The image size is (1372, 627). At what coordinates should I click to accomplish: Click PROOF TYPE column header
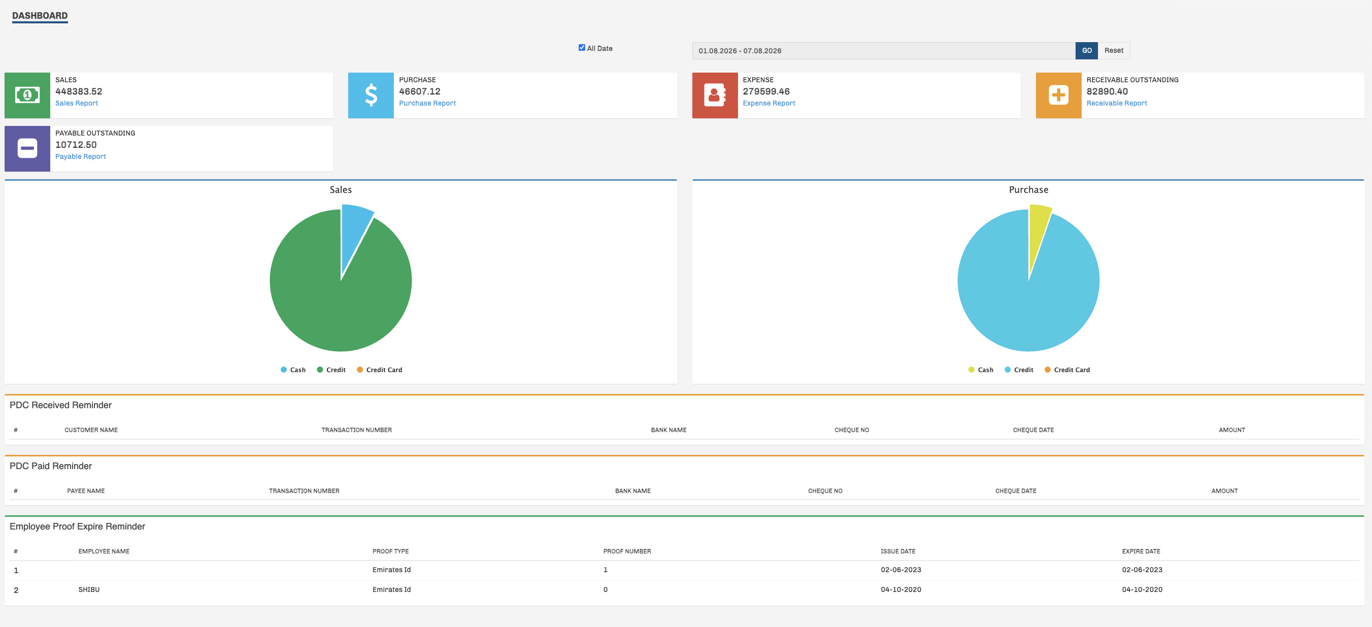(x=390, y=551)
